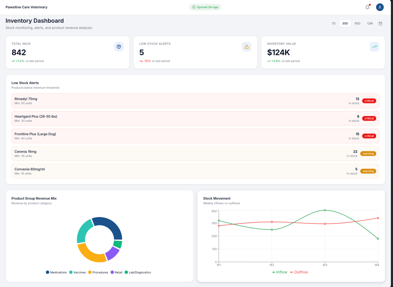
Task: Click the W3 Inflow data point
Action: 325,210
